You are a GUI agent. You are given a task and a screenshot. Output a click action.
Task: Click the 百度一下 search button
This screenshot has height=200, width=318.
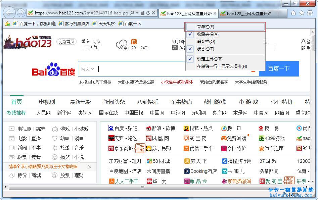click(x=282, y=68)
